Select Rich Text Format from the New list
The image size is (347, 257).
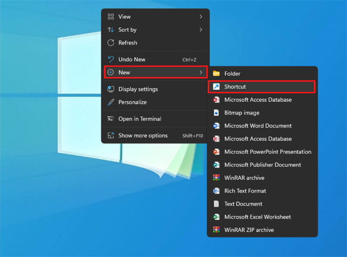[245, 191]
